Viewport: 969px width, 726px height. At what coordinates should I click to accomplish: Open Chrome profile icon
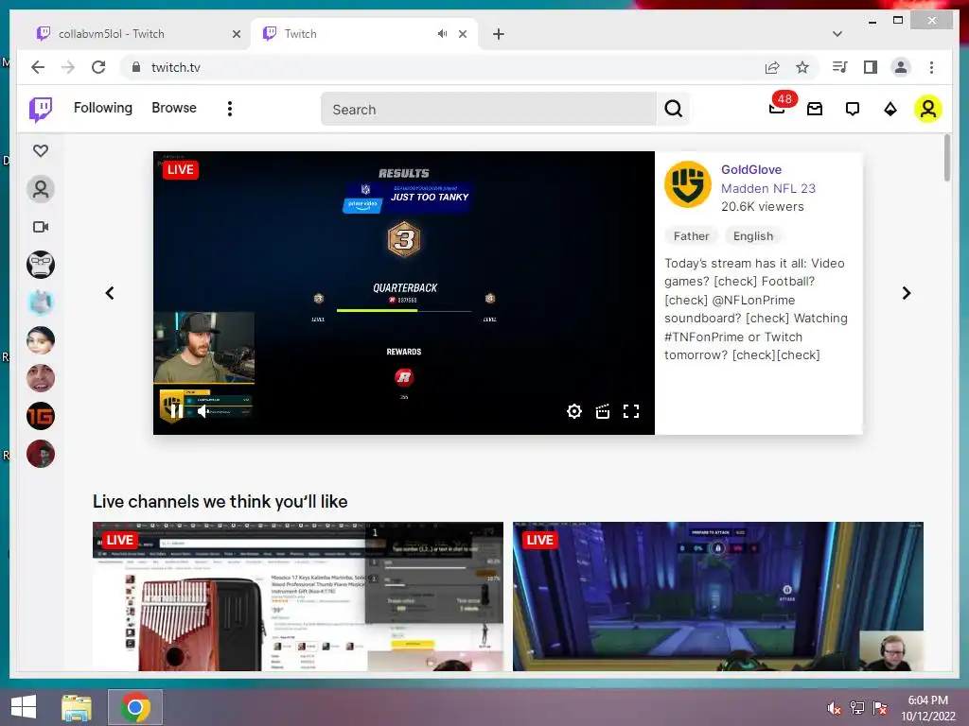pos(901,67)
